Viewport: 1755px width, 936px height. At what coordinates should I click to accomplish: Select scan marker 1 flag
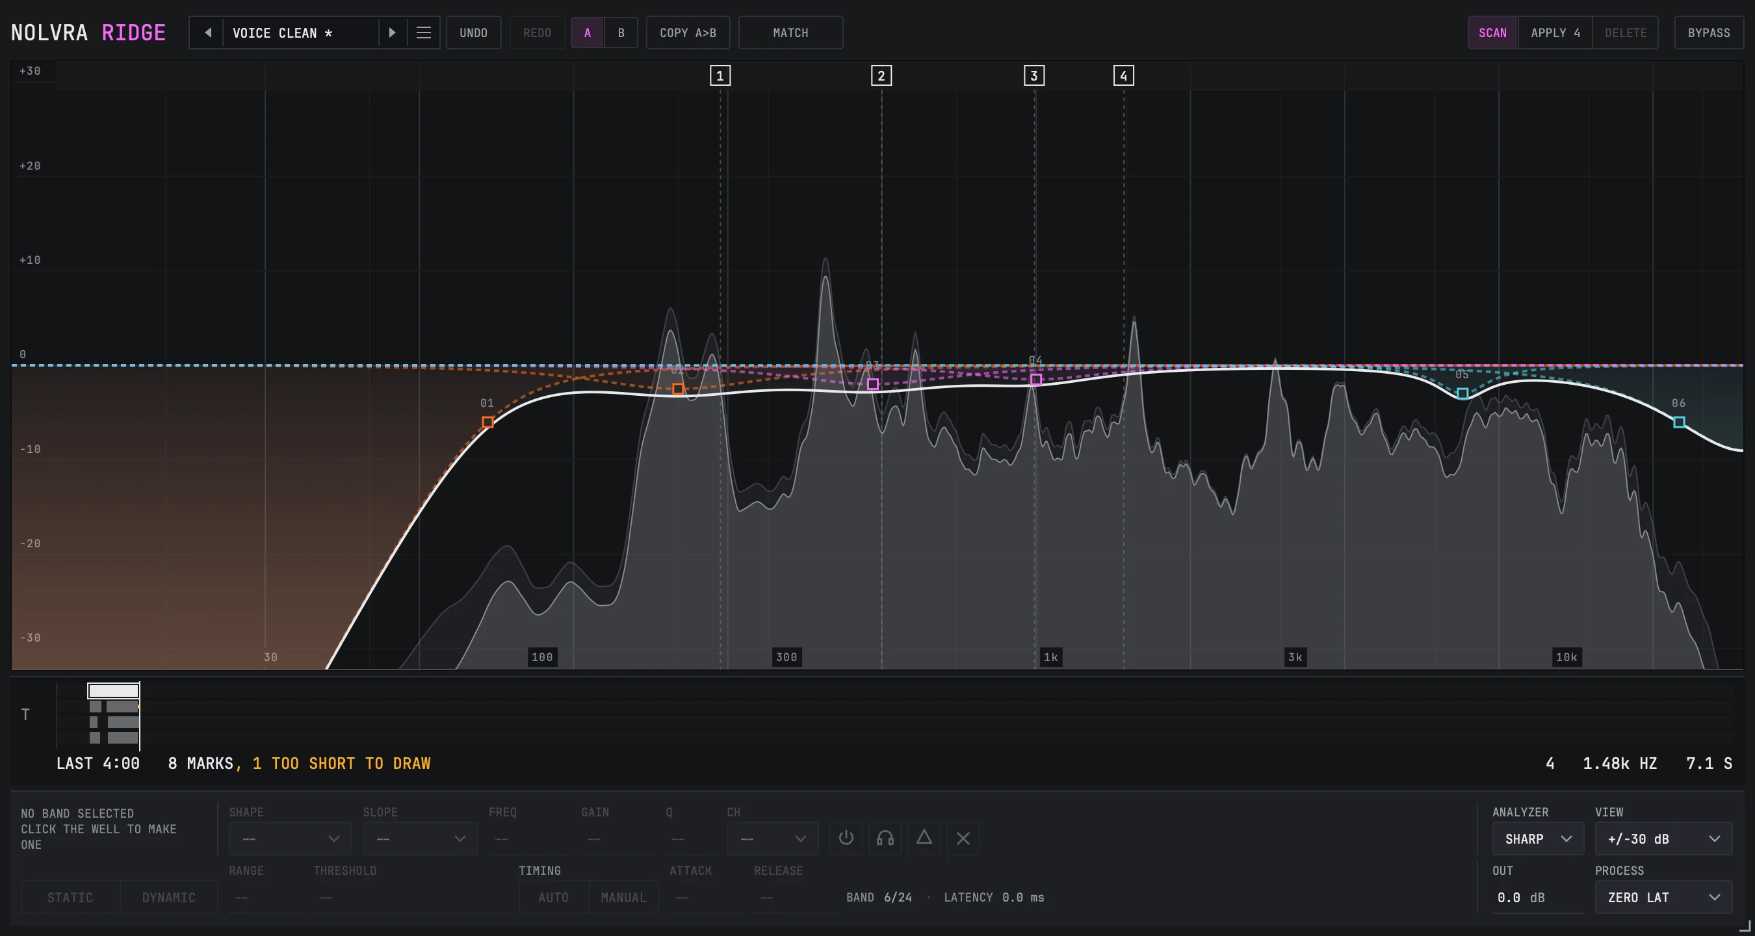(720, 75)
